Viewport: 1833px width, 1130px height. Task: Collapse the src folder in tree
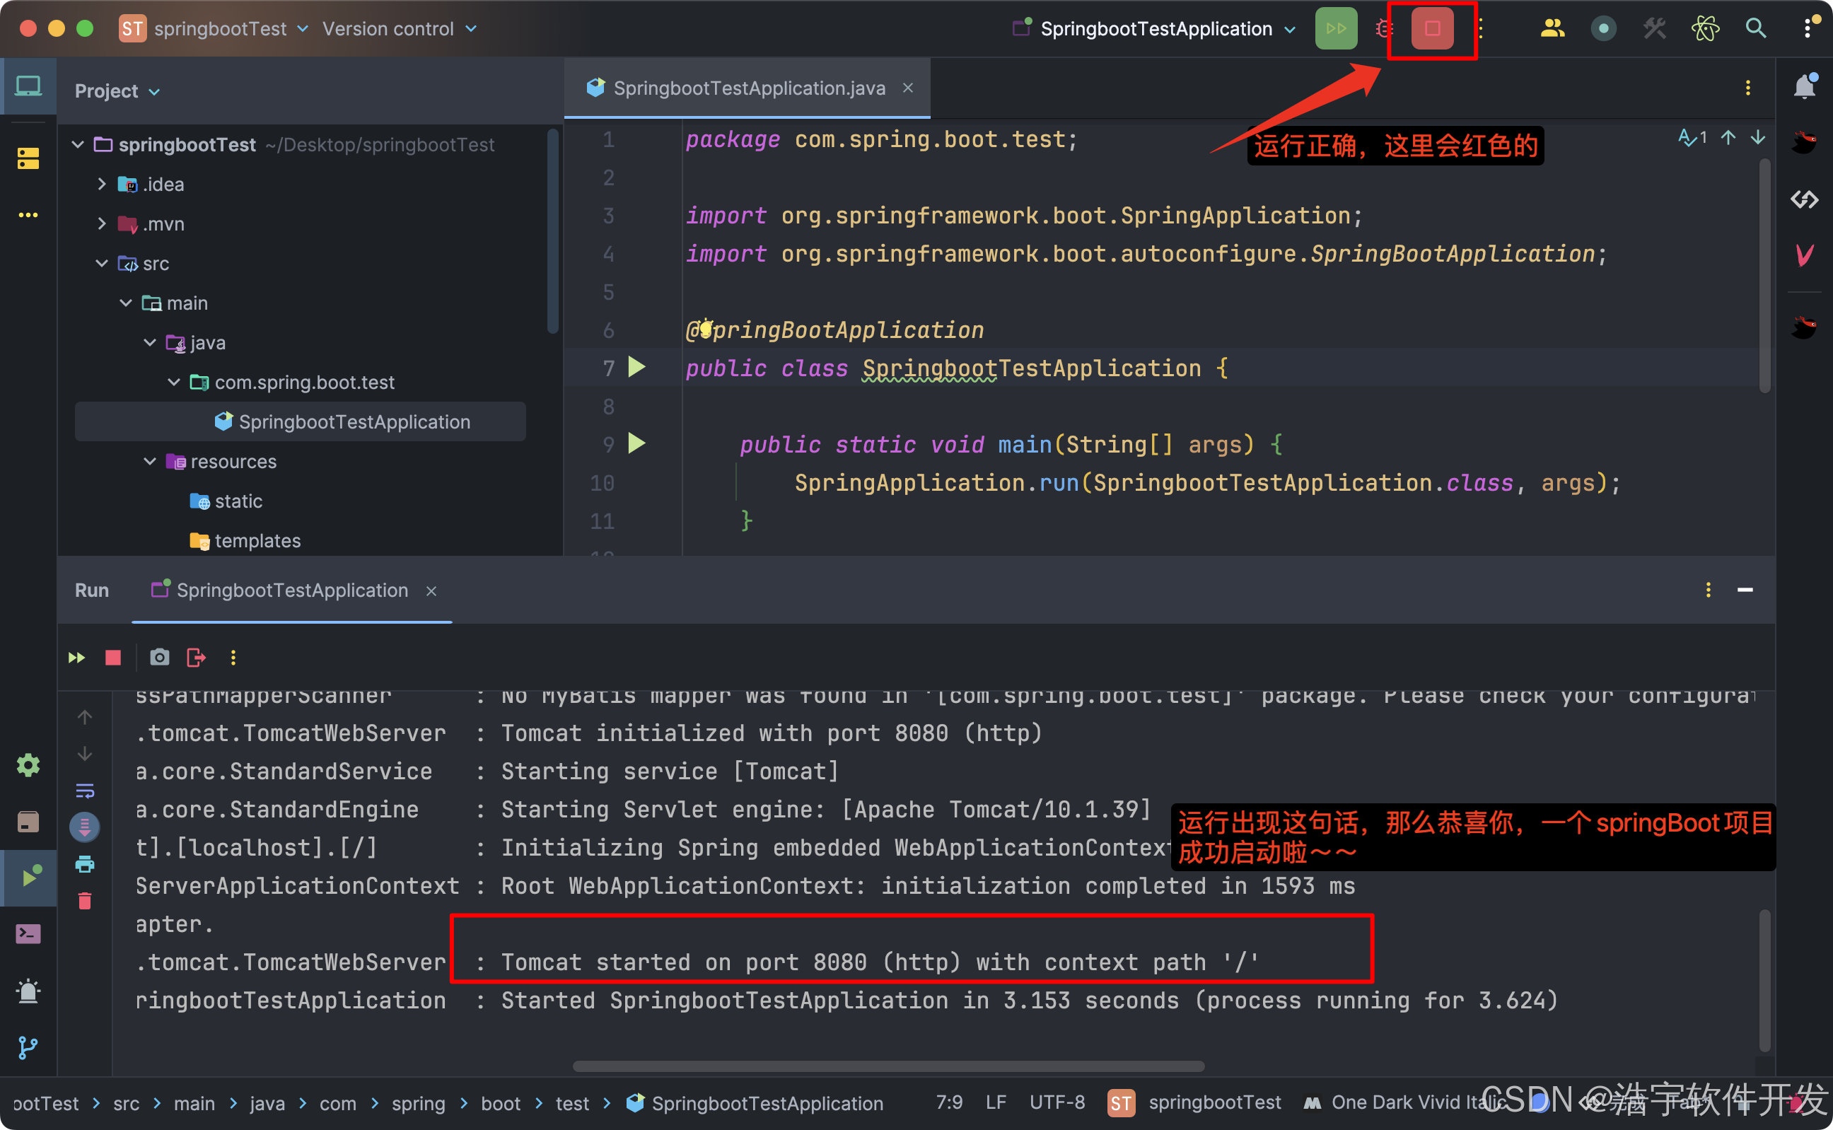[102, 264]
